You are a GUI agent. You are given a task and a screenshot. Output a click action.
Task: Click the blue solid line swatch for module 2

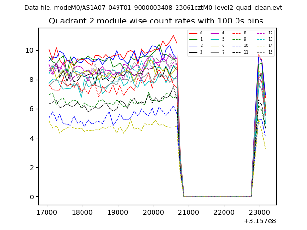193,46
